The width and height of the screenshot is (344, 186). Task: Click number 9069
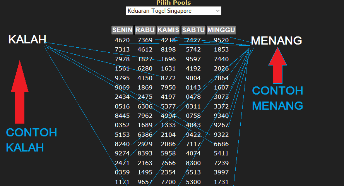[122, 88]
